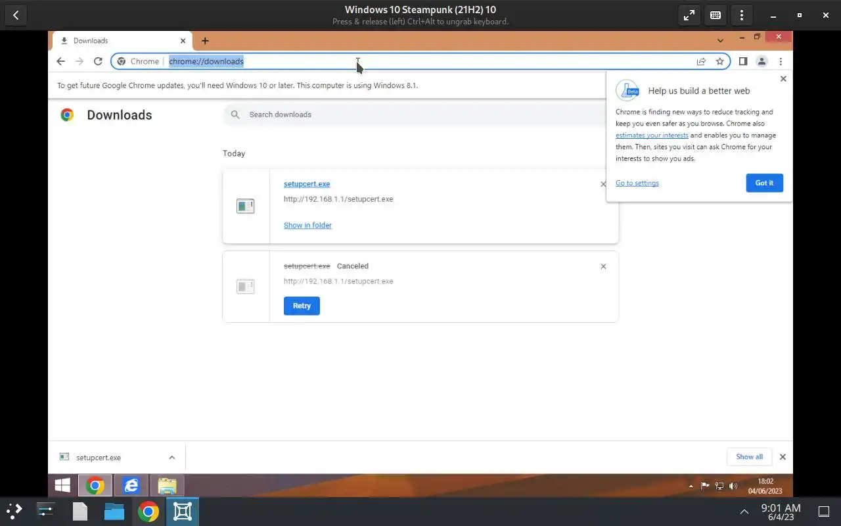Click the share page icon in address bar
This screenshot has height=526, width=841.
coord(701,61)
